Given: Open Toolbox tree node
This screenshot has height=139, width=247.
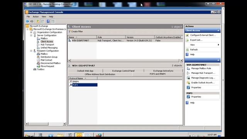Looking at the screenshot, I should click(x=41, y=69).
